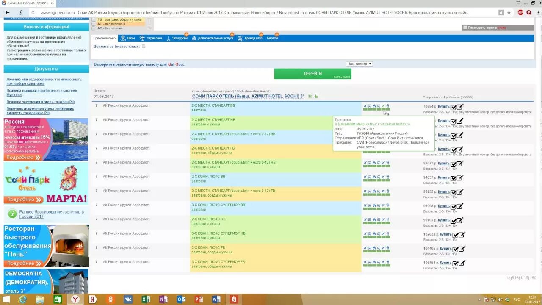Click edit pencil icon in 96998 р. row

tap(460, 206)
